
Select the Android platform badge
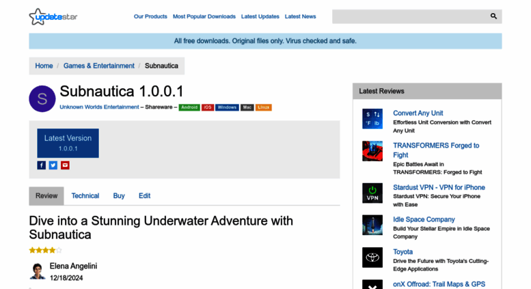click(x=189, y=107)
